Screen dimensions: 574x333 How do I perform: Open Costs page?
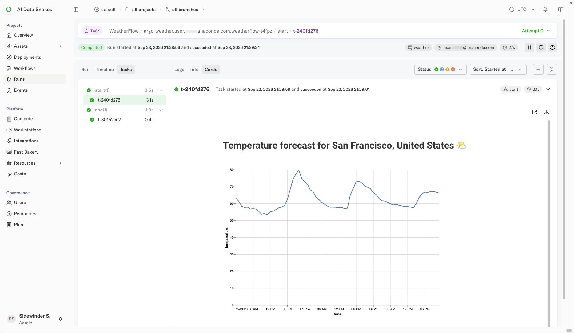tap(35, 174)
